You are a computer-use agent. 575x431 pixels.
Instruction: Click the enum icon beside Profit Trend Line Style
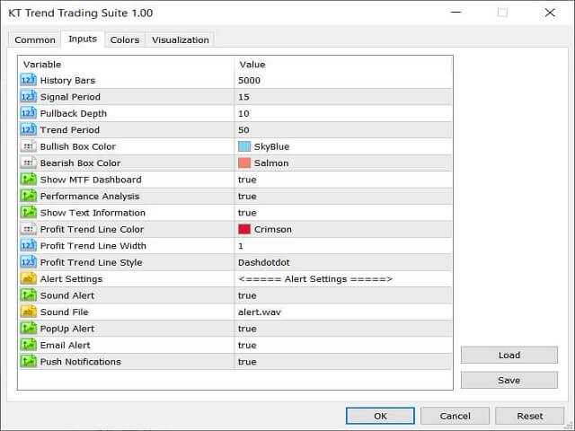click(x=28, y=262)
